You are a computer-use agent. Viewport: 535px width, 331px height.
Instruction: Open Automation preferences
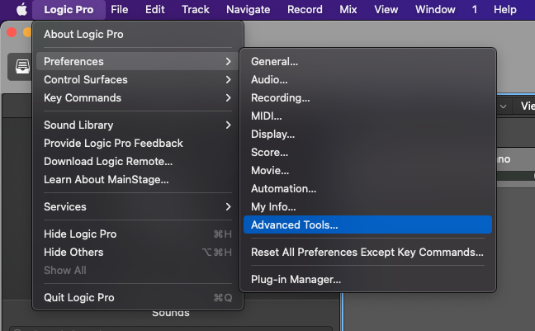point(368,189)
